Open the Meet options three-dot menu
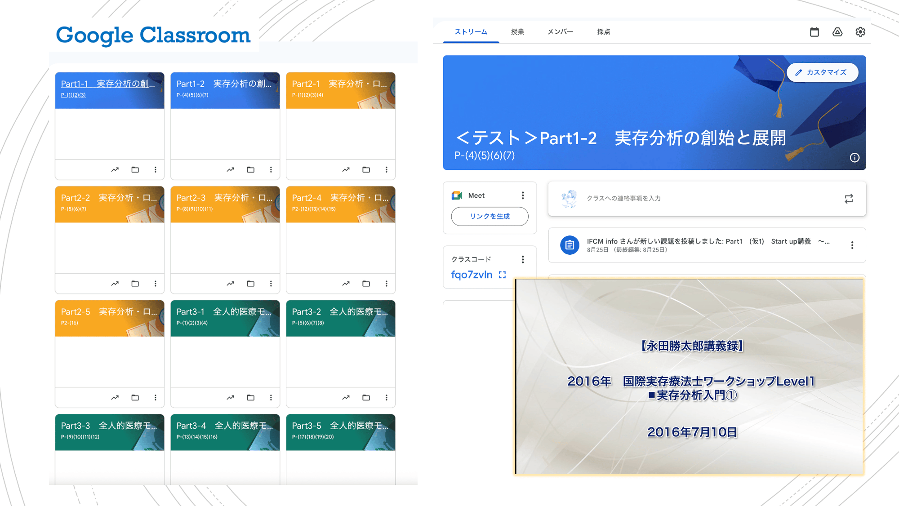Screen dimensions: 899x506 coord(523,195)
